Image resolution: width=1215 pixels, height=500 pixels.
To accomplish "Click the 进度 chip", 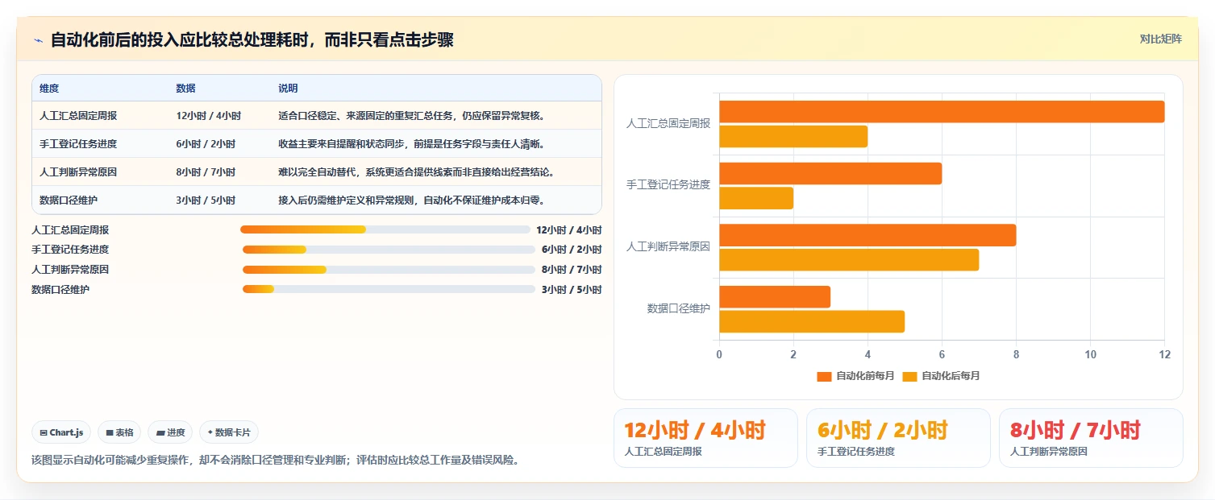I will pos(170,432).
